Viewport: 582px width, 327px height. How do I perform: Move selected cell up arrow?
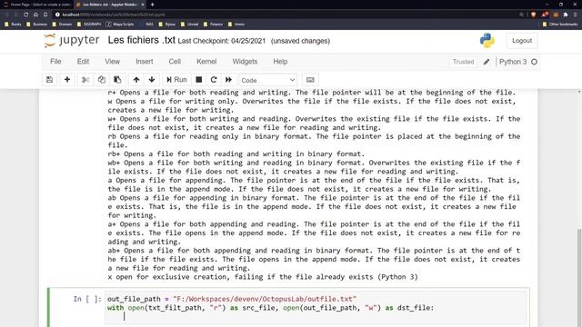136,80
